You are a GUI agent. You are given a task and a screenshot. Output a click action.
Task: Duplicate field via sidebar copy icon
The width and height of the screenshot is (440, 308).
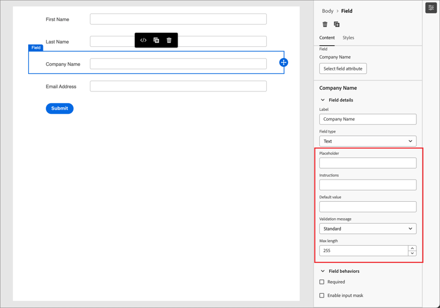pos(337,24)
